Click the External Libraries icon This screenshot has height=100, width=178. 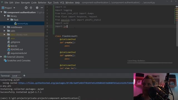[5, 57]
